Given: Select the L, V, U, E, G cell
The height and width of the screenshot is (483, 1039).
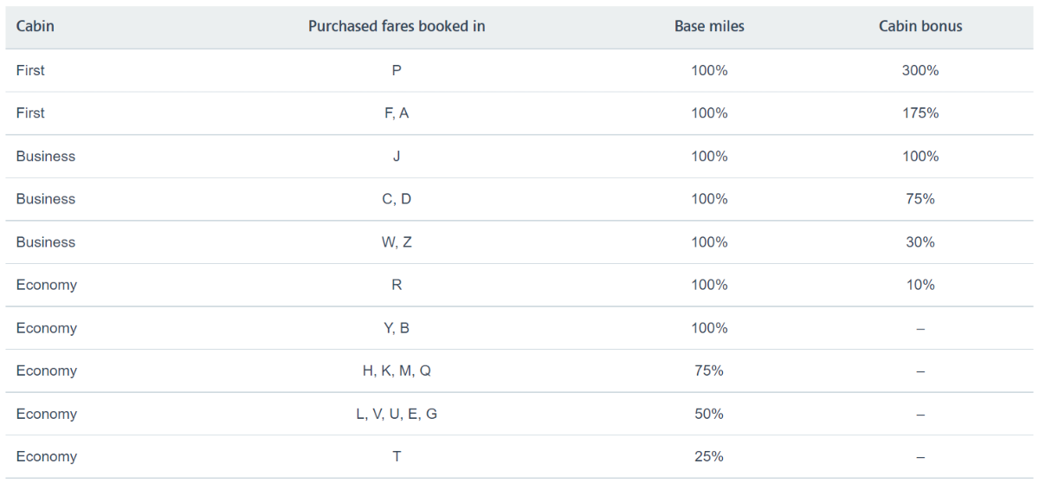Looking at the screenshot, I should pos(397,414).
